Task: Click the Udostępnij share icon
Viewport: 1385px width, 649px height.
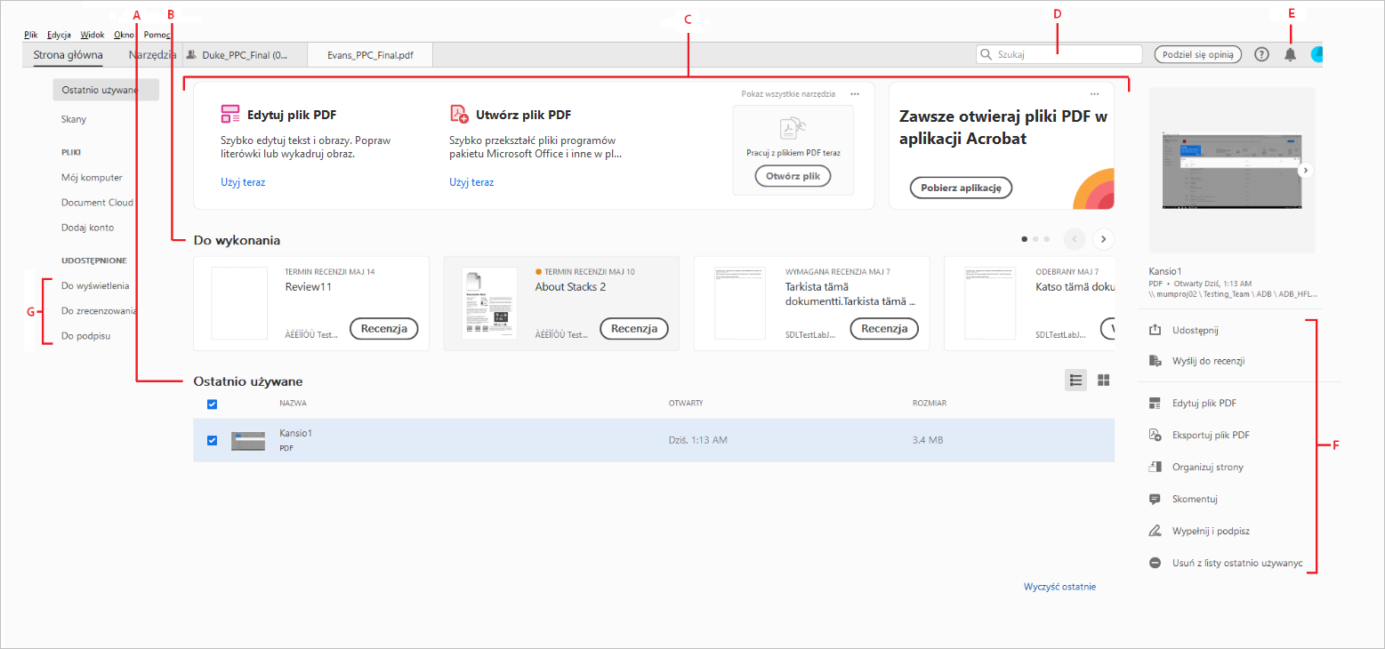Action: (1156, 330)
